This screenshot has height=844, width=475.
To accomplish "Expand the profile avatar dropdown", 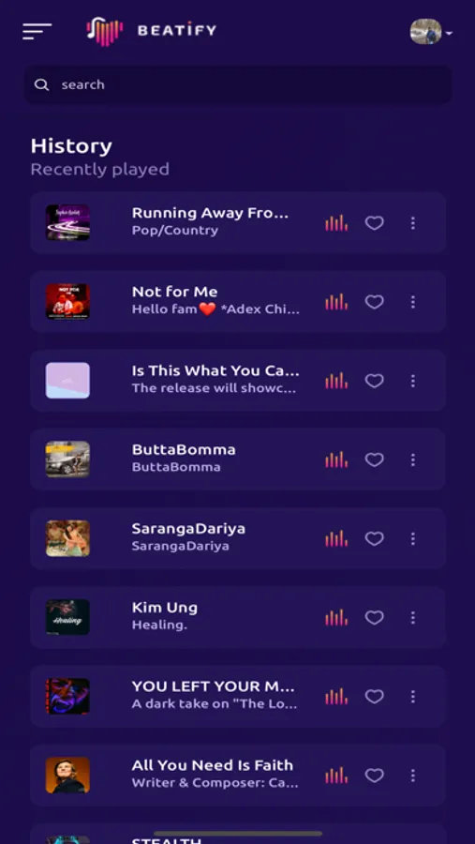I will pyautogui.click(x=431, y=32).
